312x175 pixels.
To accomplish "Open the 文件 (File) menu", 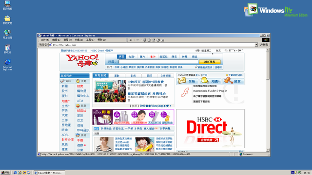I will [x=44, y=40].
